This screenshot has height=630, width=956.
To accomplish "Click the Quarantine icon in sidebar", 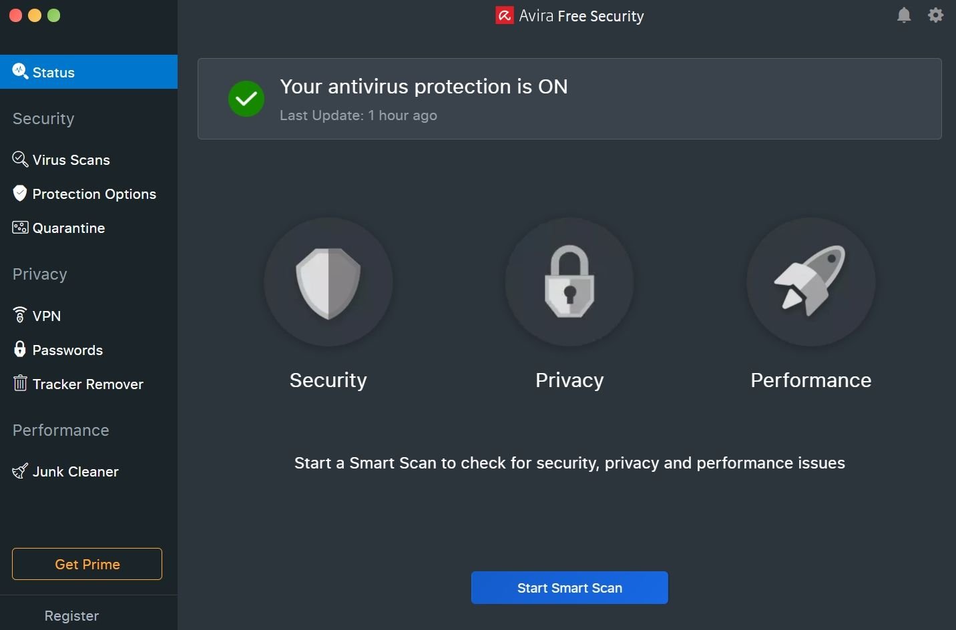I will (x=20, y=228).
